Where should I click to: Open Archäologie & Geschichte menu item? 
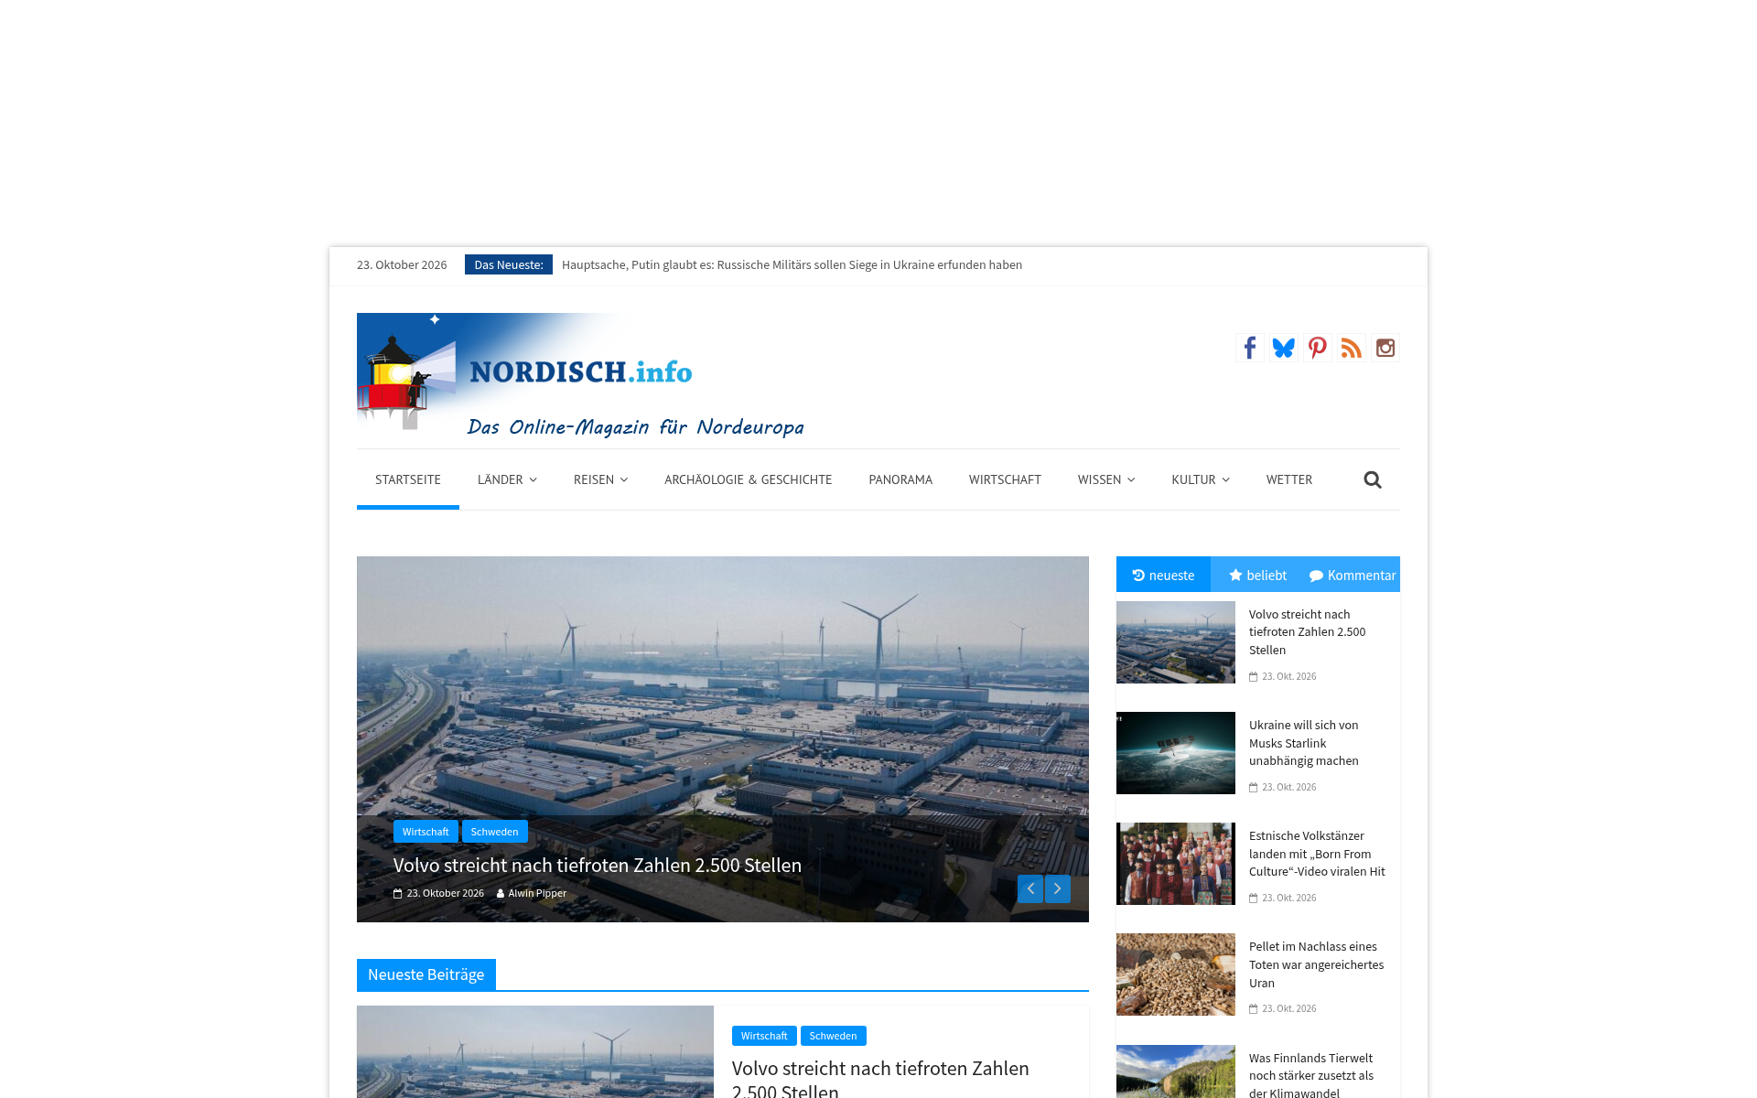[x=749, y=479]
